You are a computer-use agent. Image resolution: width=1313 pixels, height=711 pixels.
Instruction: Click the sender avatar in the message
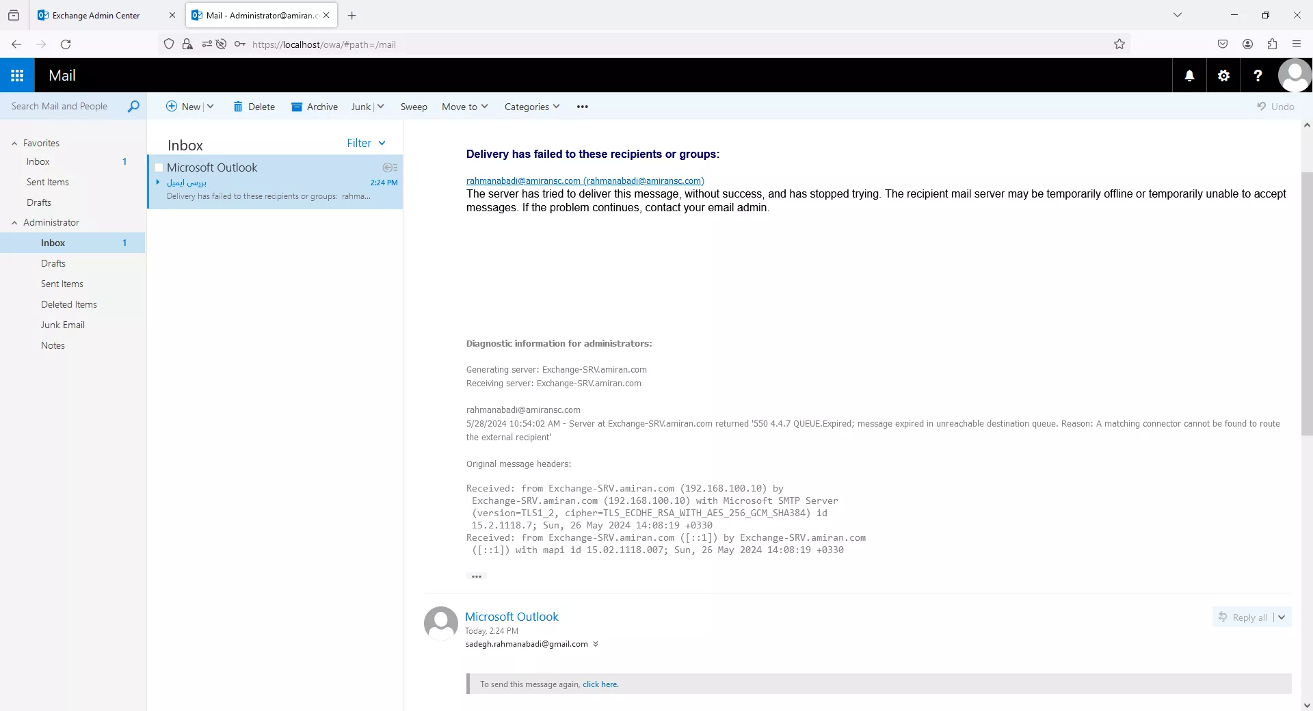[x=441, y=623]
